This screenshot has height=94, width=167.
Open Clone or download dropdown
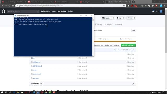(128, 45)
